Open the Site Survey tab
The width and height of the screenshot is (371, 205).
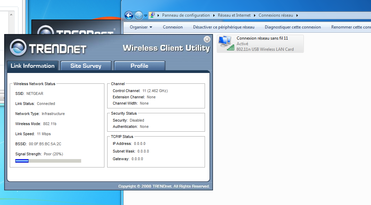click(x=86, y=66)
